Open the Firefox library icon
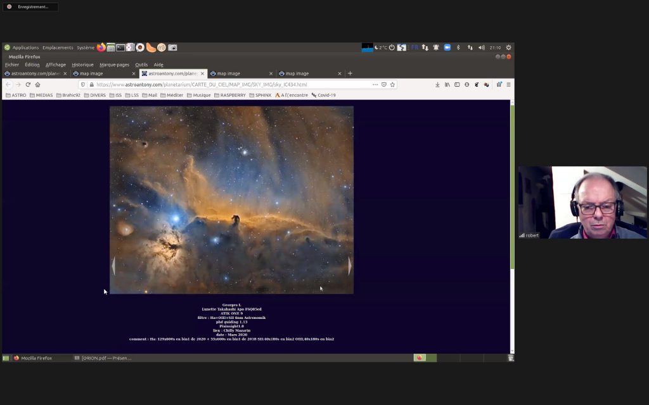Image resolution: width=649 pixels, height=405 pixels. pos(447,85)
